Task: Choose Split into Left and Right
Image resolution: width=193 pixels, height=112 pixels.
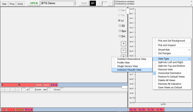Action: tap(172, 62)
